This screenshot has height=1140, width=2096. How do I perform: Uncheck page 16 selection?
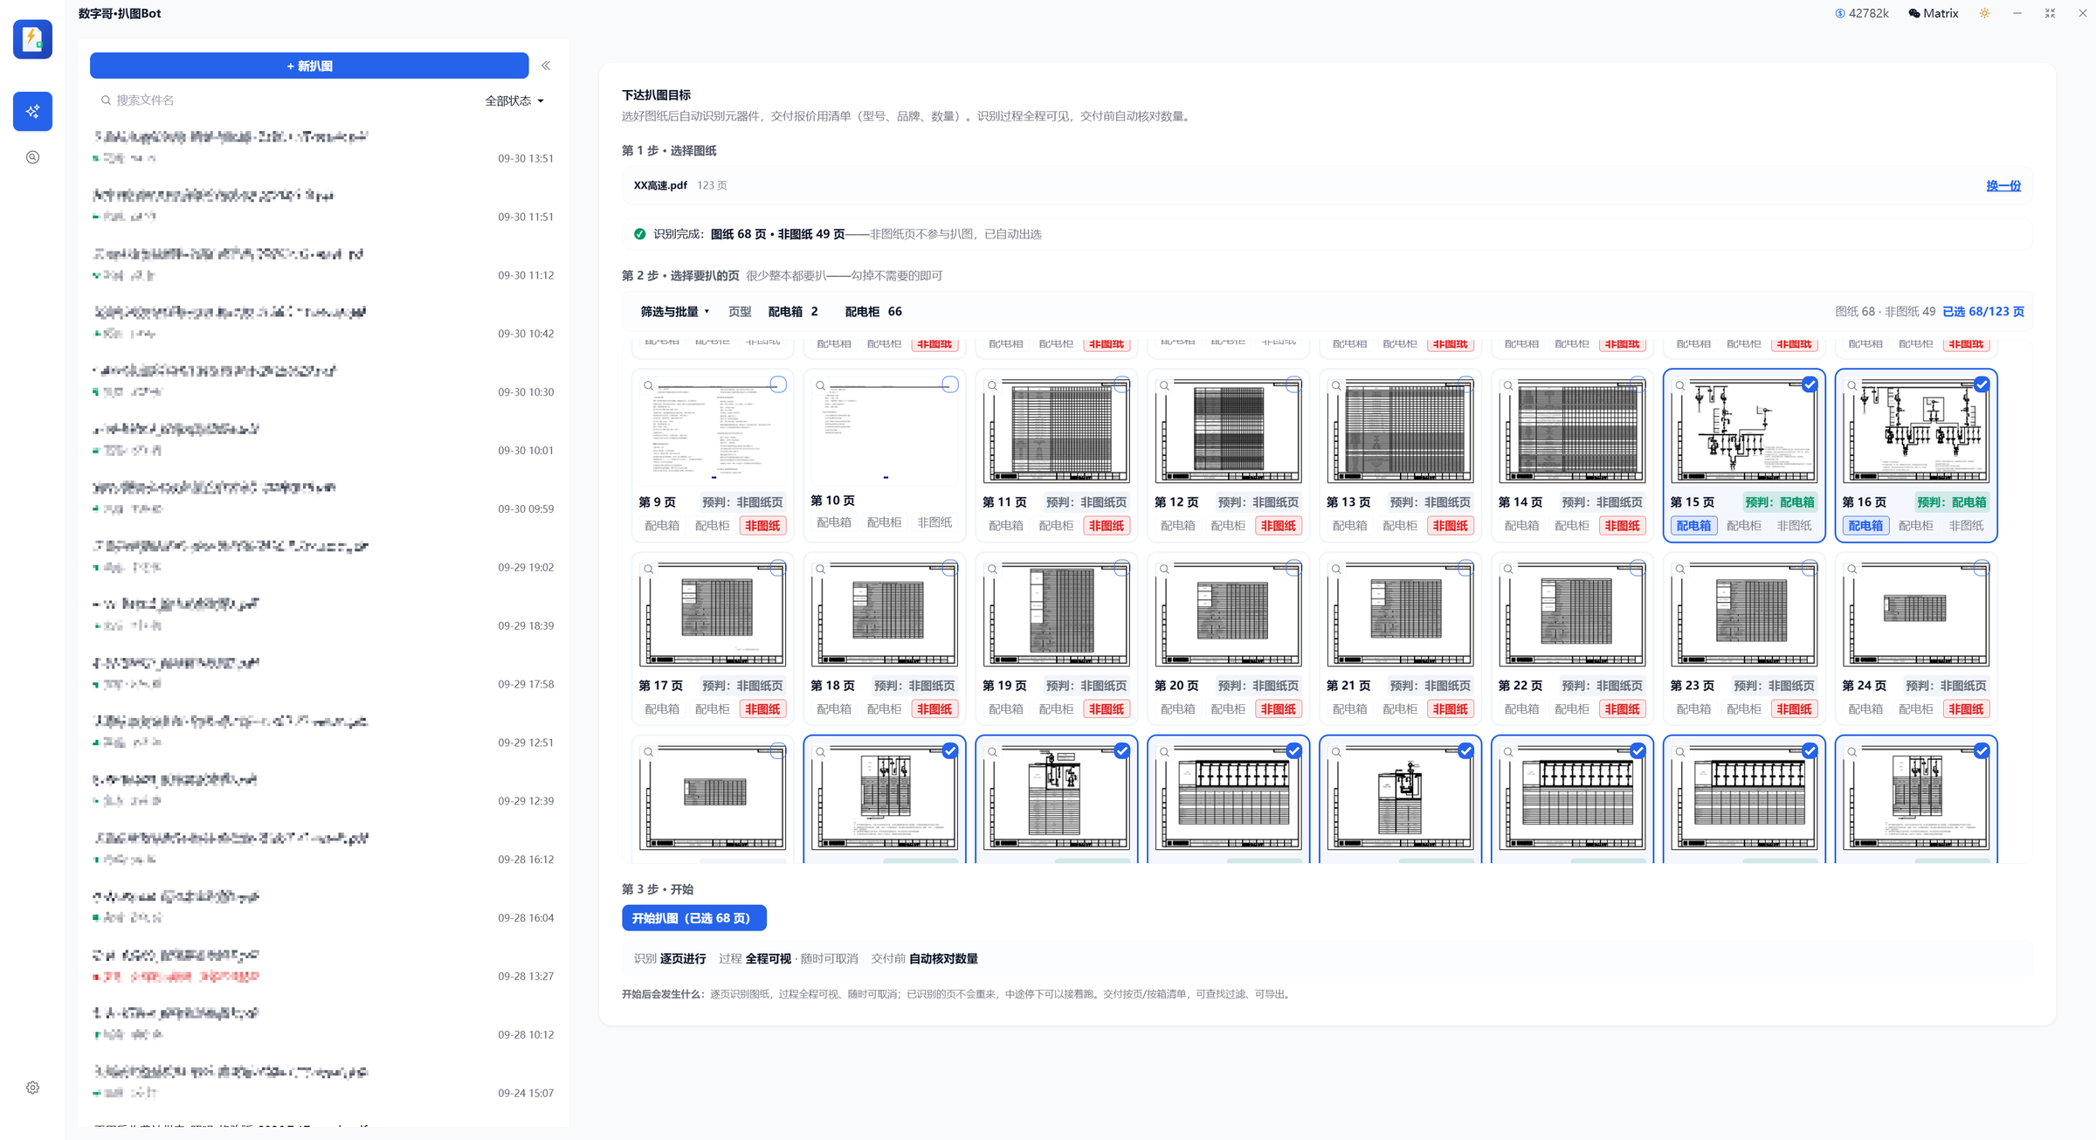(x=1982, y=384)
